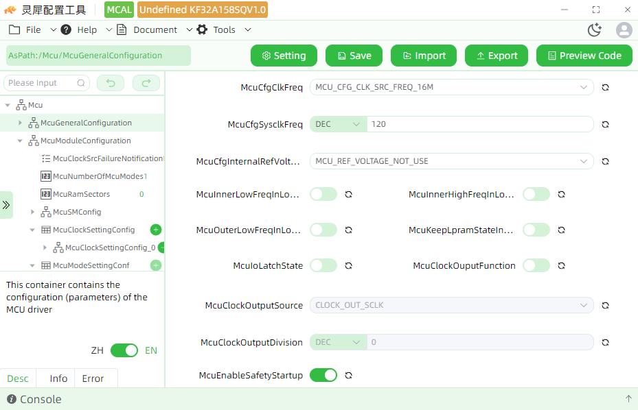
Task: Switch to the Error tab
Action: 93,378
